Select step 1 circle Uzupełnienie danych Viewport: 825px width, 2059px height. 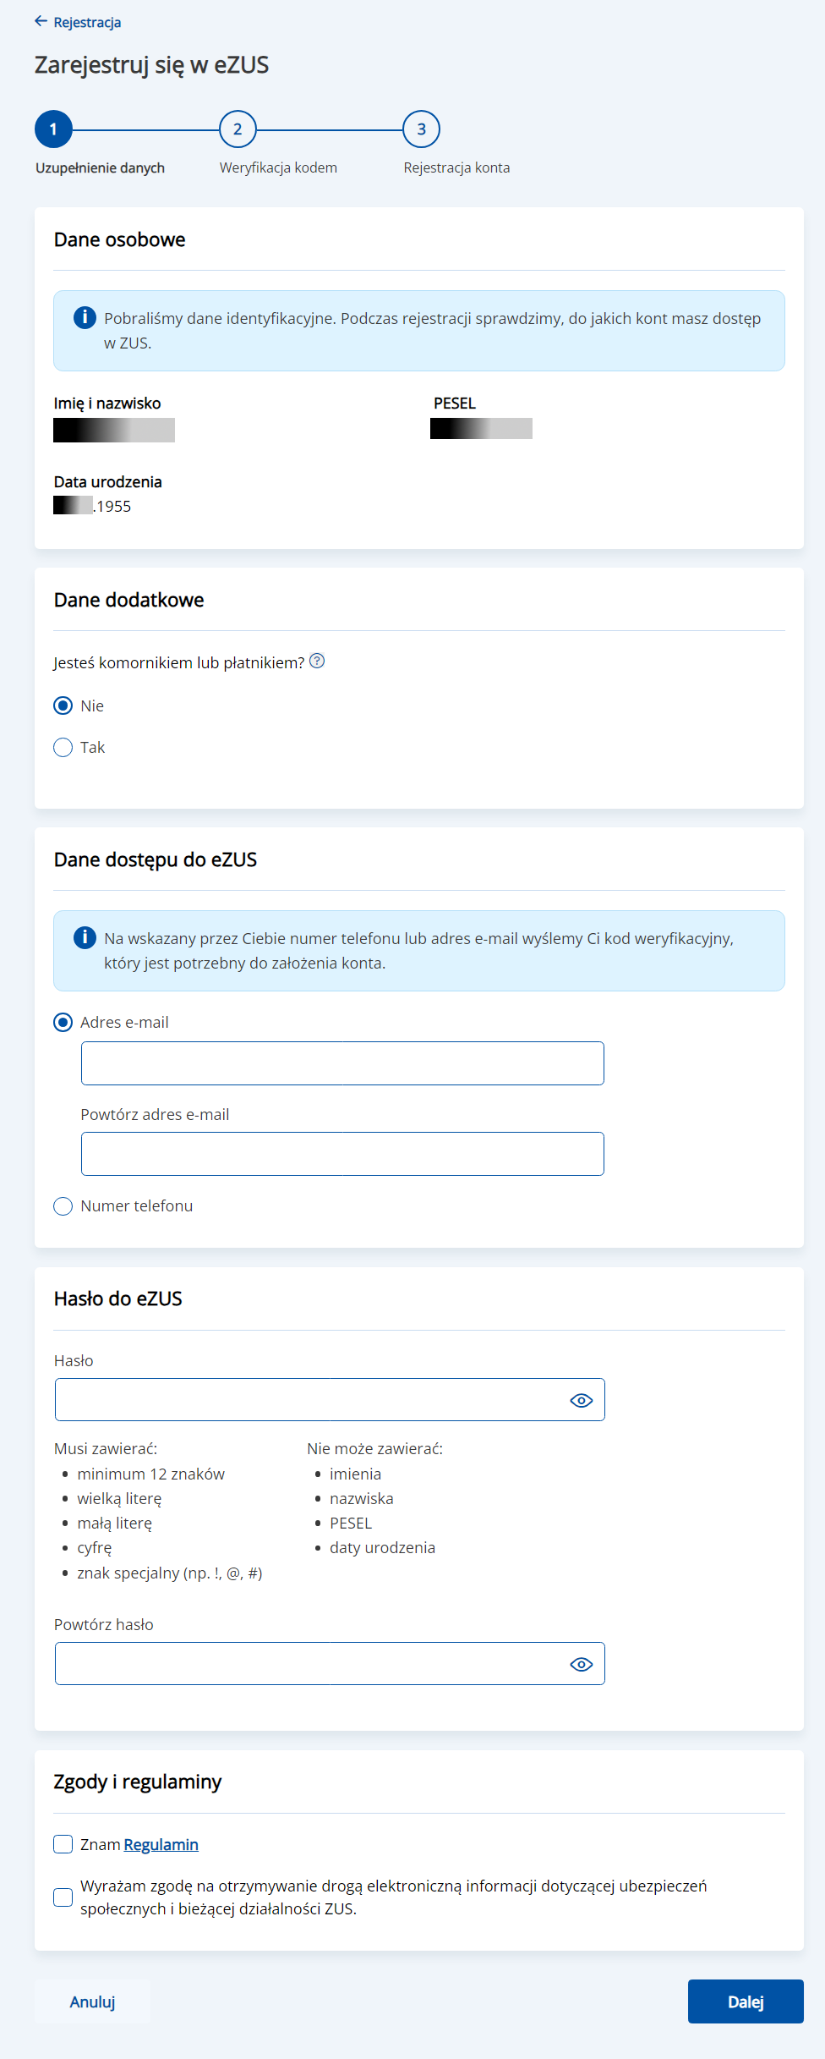53,129
